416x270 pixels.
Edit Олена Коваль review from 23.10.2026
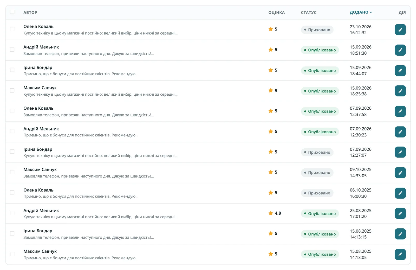point(400,30)
